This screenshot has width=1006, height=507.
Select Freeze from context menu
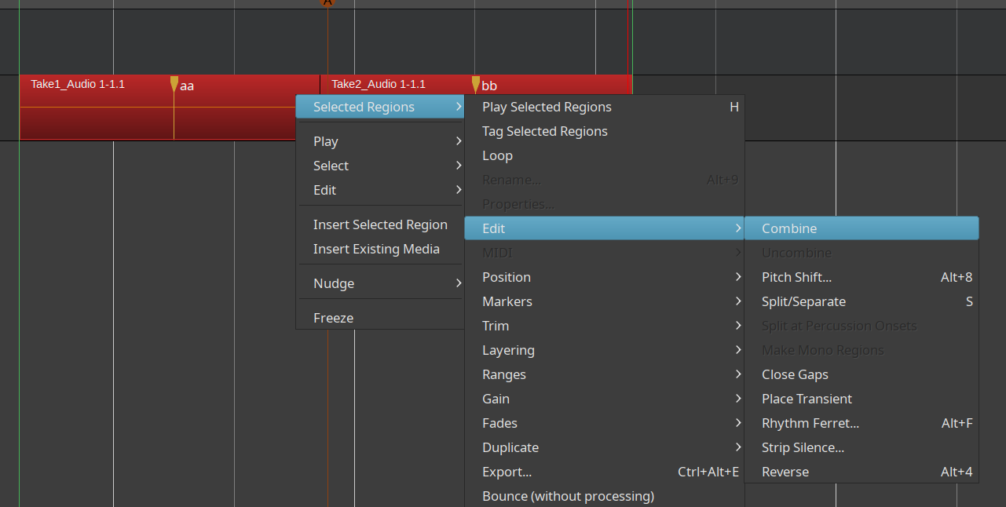tap(334, 318)
